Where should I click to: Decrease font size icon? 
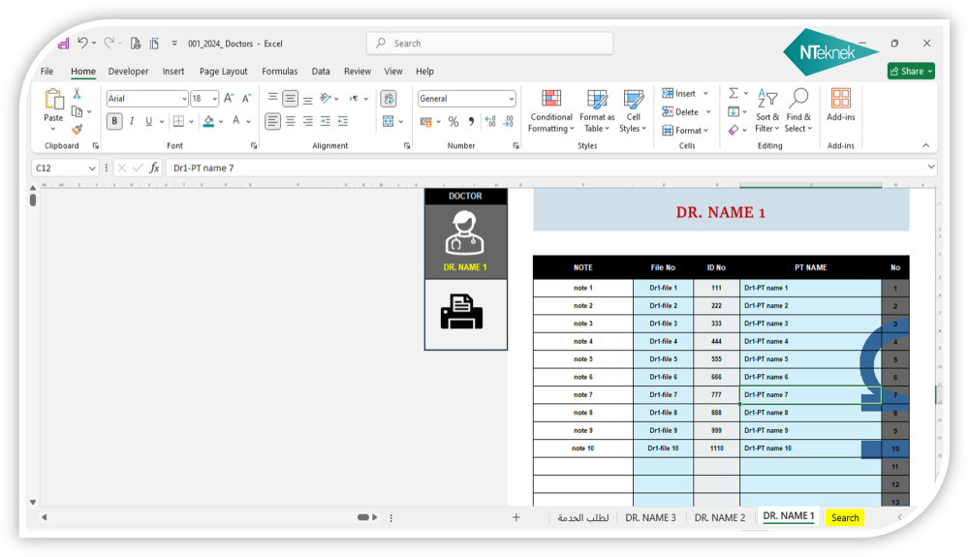coord(246,98)
